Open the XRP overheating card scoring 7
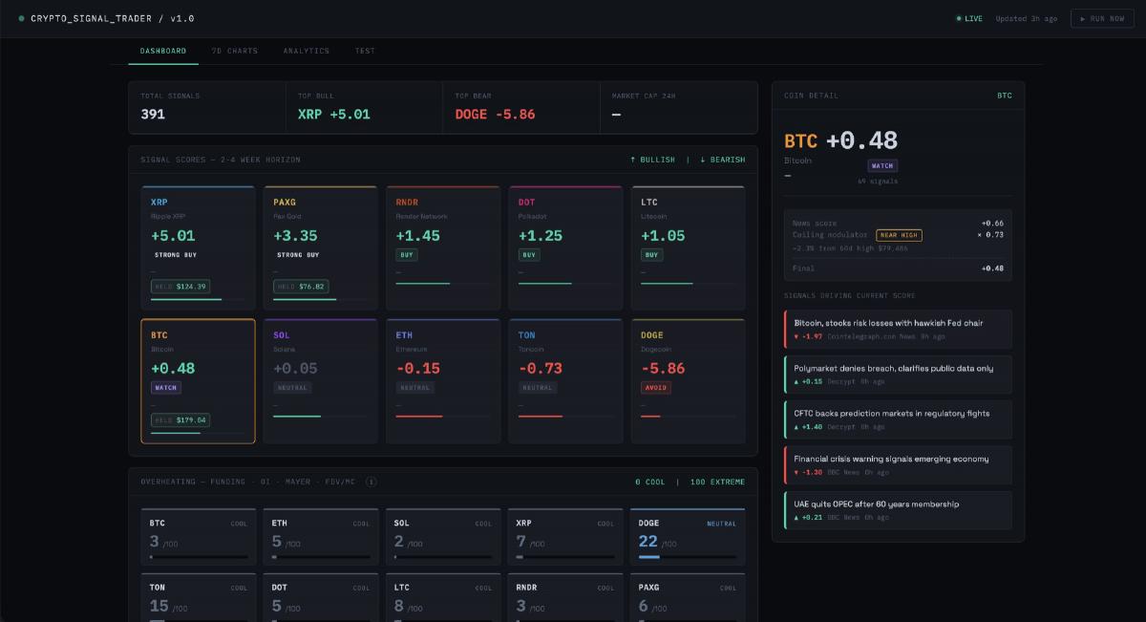The width and height of the screenshot is (1146, 622). pyautogui.click(x=565, y=537)
